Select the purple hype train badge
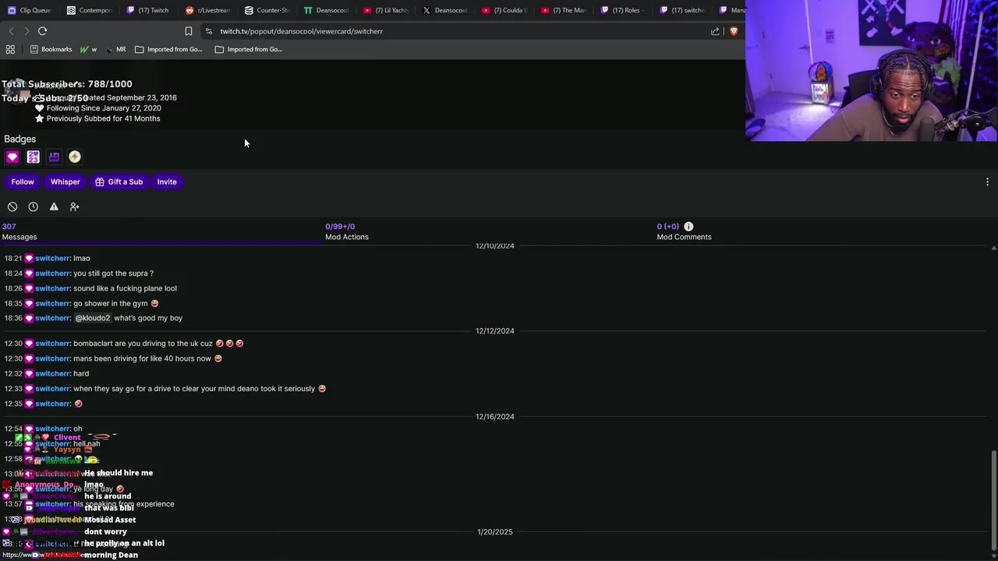Screen dimensions: 998x561 tap(54, 157)
